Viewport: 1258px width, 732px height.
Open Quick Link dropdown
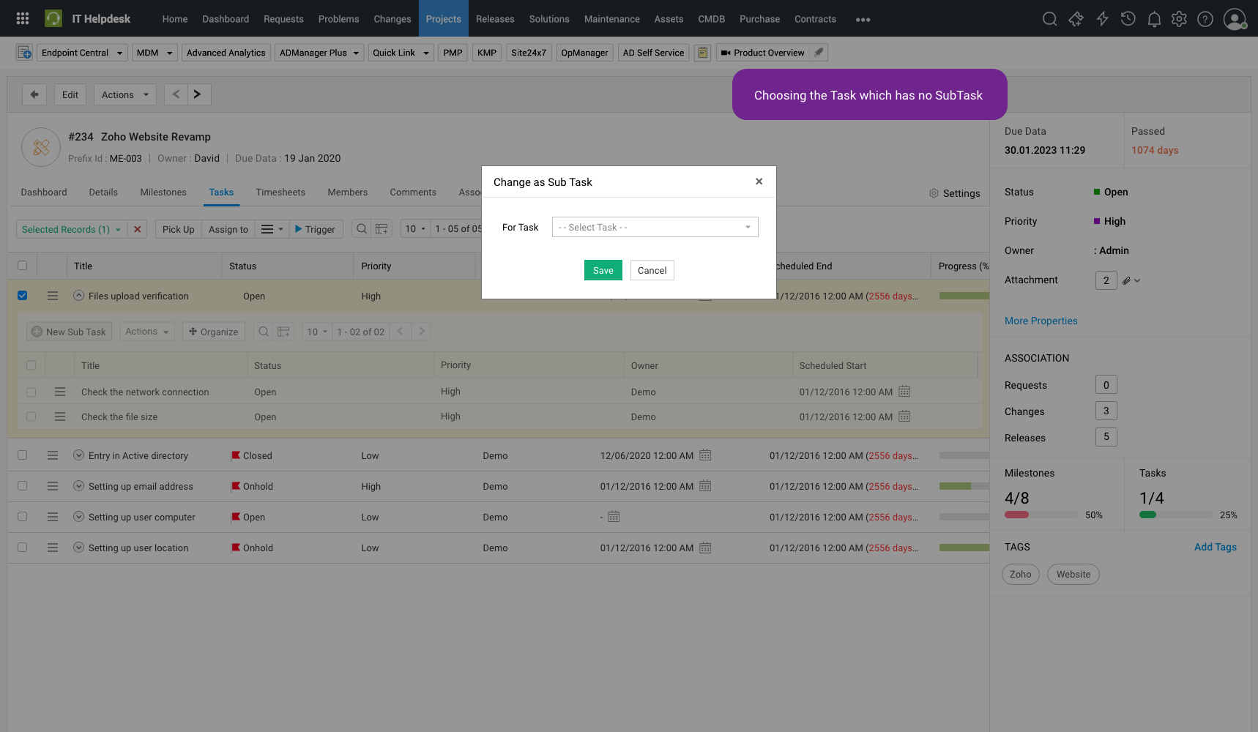(x=401, y=53)
